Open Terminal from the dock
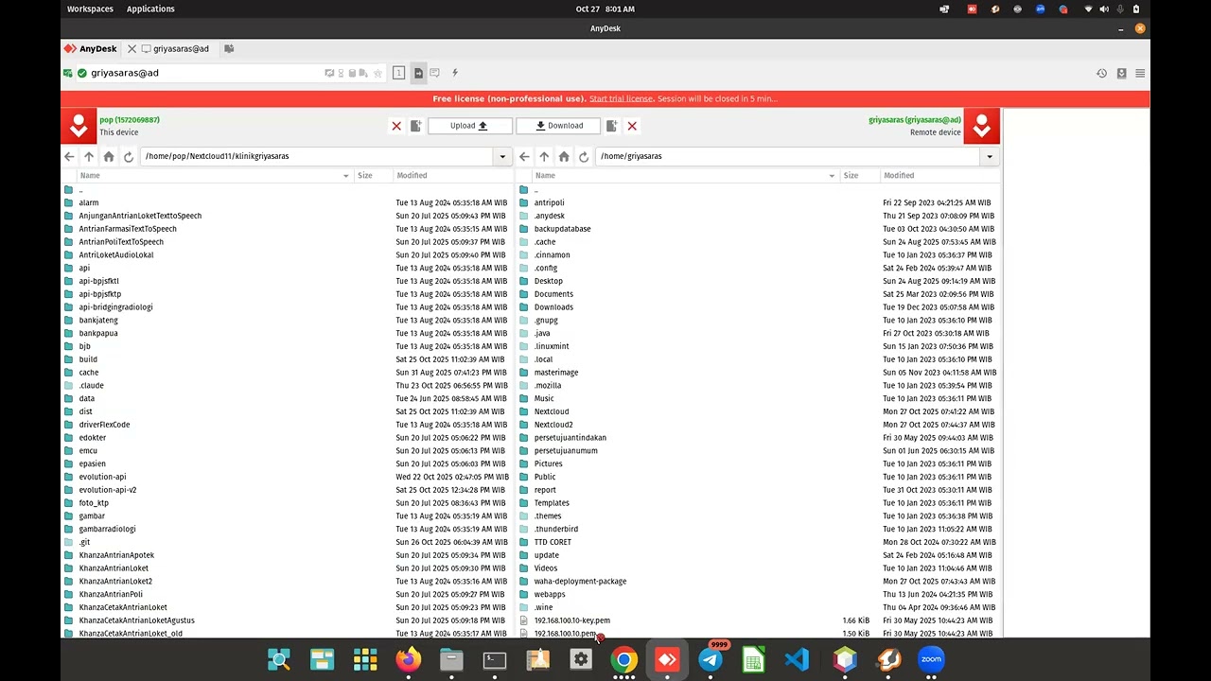 [x=495, y=659]
